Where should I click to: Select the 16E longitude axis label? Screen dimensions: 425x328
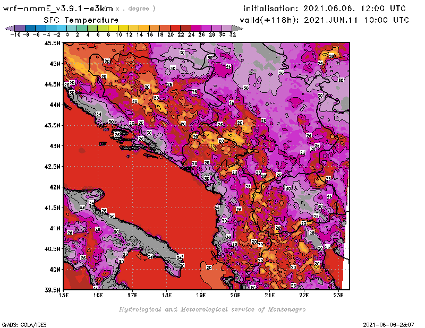(x=98, y=295)
